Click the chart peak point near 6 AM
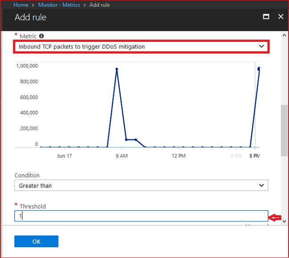Viewport: 289px width, 258px height. (x=116, y=69)
